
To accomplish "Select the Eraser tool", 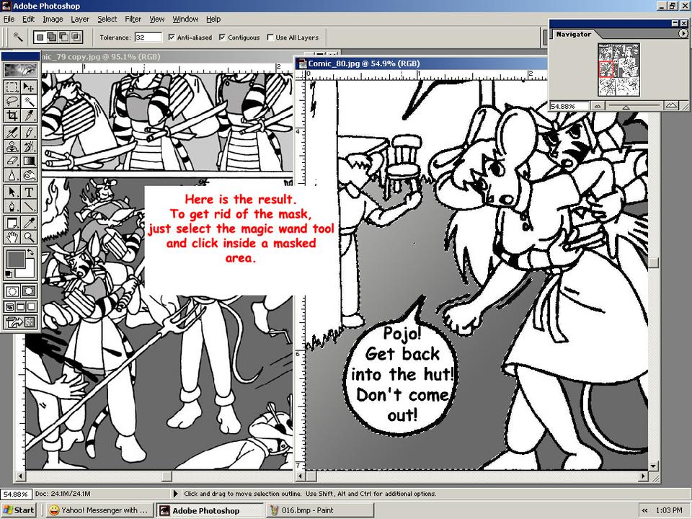I will [12, 161].
